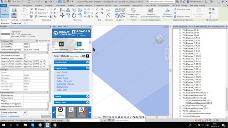Viewport: 228px width, 128px height.
Task: Click the Редактировать границу ribbon button
Action: click(133, 13)
